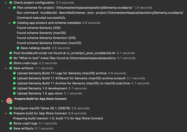The image size is (187, 132).
Task: Collapse the Check project configuration step
Action: pos(6,3)
